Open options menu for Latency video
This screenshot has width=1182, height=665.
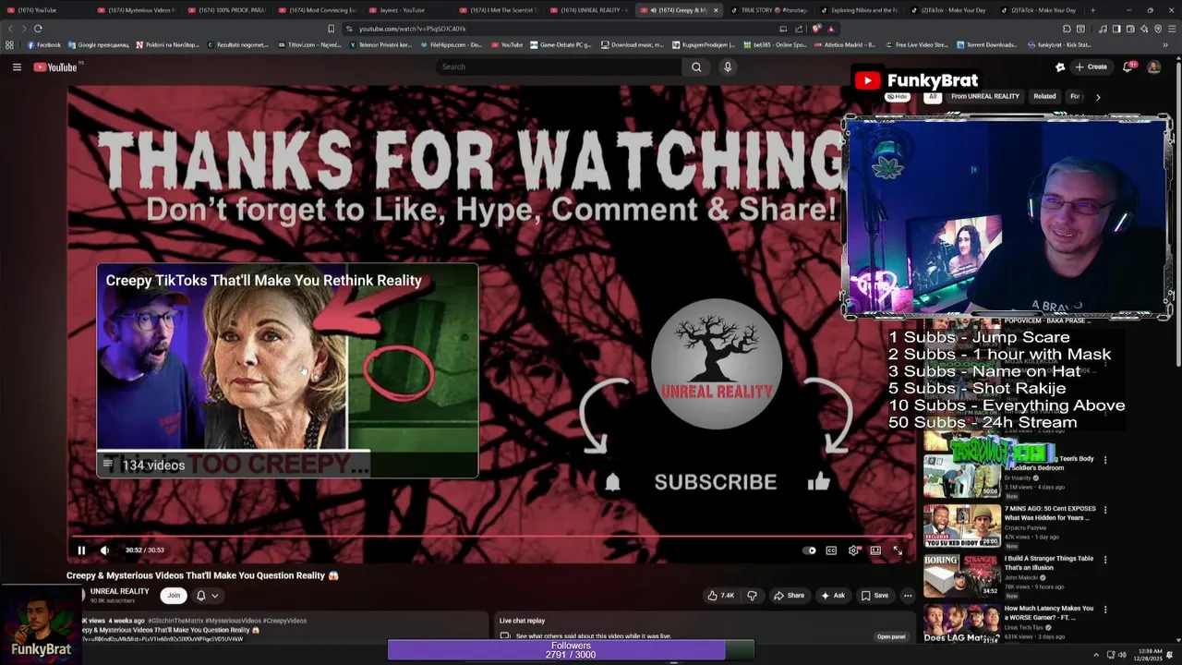[x=1105, y=610]
